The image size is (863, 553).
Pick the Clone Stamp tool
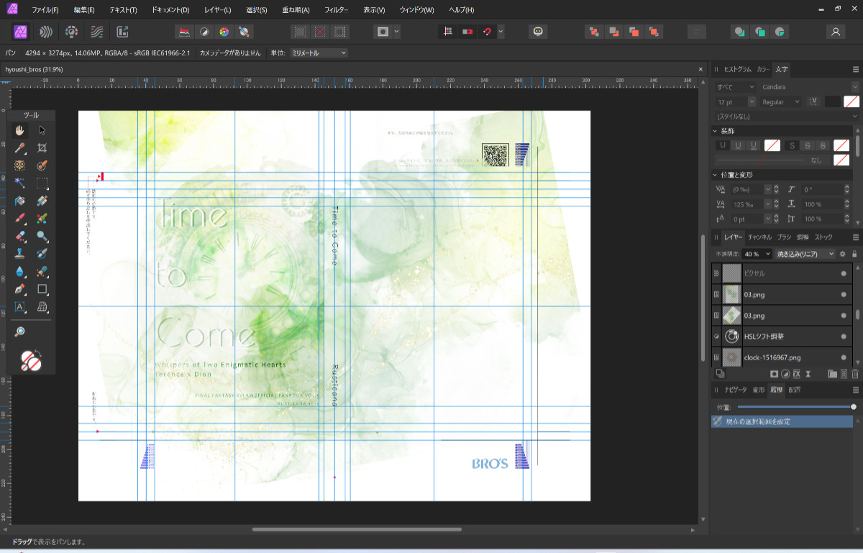click(20, 253)
